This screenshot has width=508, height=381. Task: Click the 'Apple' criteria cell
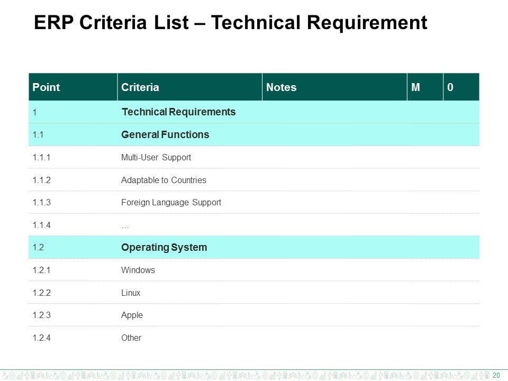click(132, 315)
